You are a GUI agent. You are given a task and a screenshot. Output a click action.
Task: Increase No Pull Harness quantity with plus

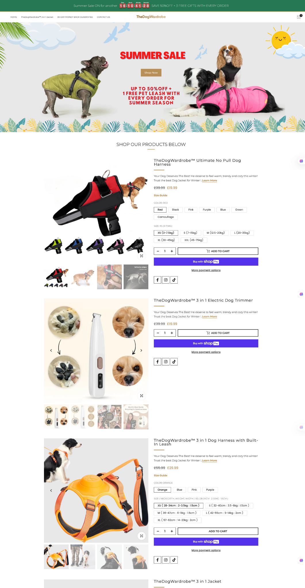172,251
